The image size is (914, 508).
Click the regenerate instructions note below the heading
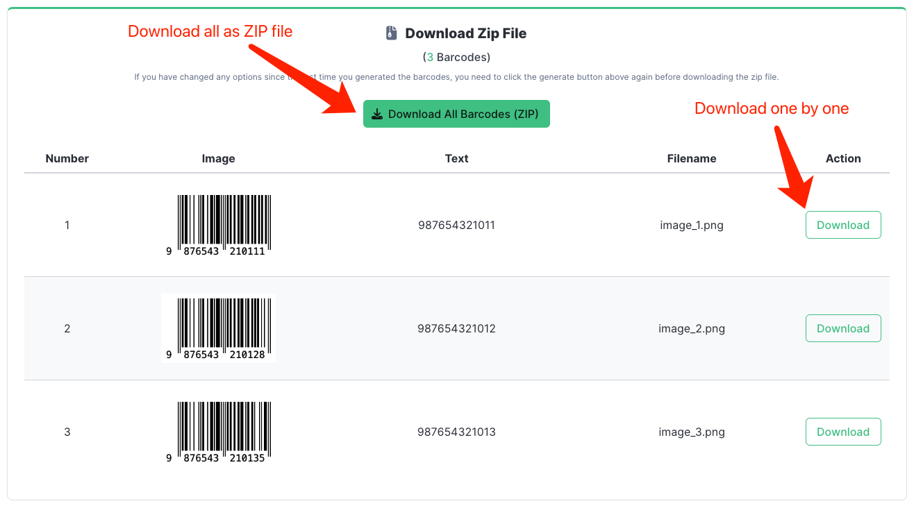pos(456,76)
